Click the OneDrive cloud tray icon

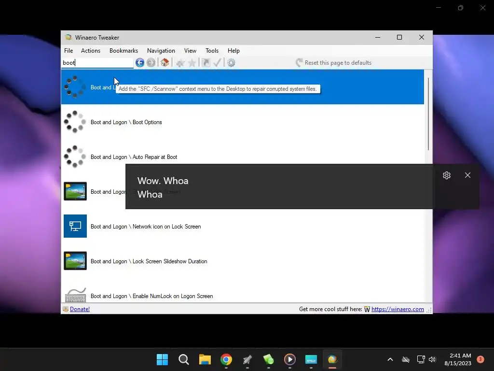406,359
